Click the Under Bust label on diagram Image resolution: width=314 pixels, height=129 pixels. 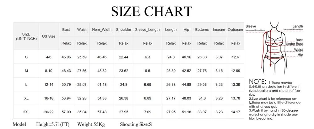294,44
